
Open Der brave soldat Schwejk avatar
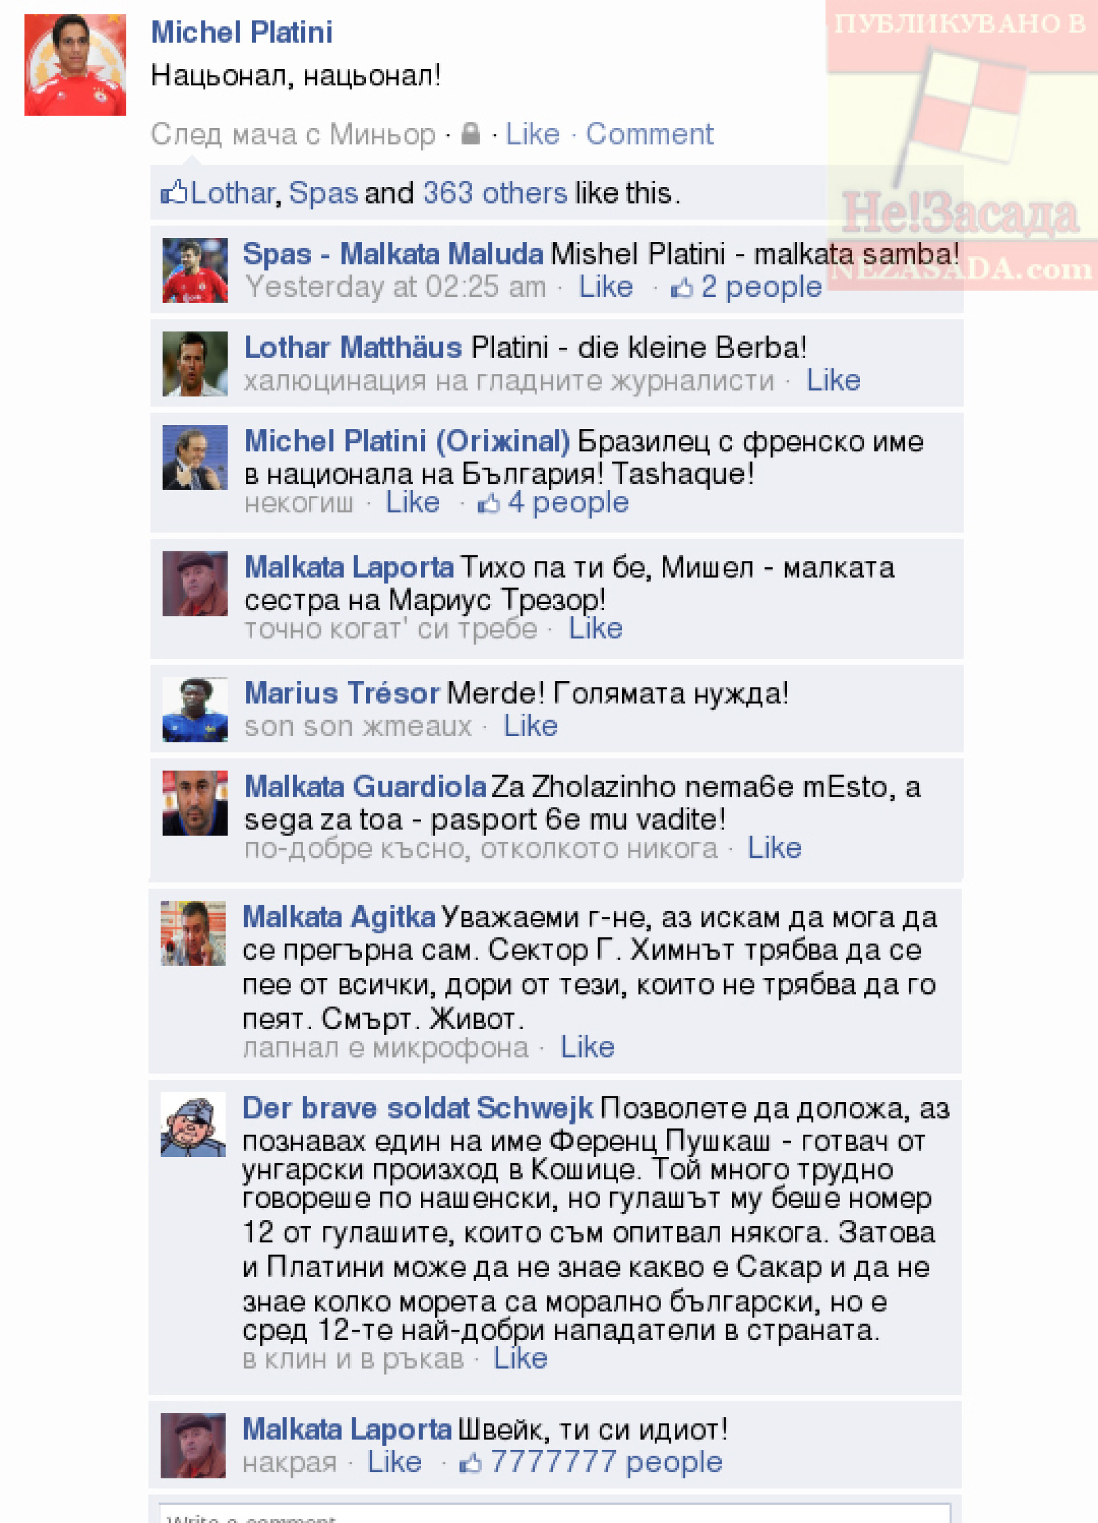[x=193, y=1125]
